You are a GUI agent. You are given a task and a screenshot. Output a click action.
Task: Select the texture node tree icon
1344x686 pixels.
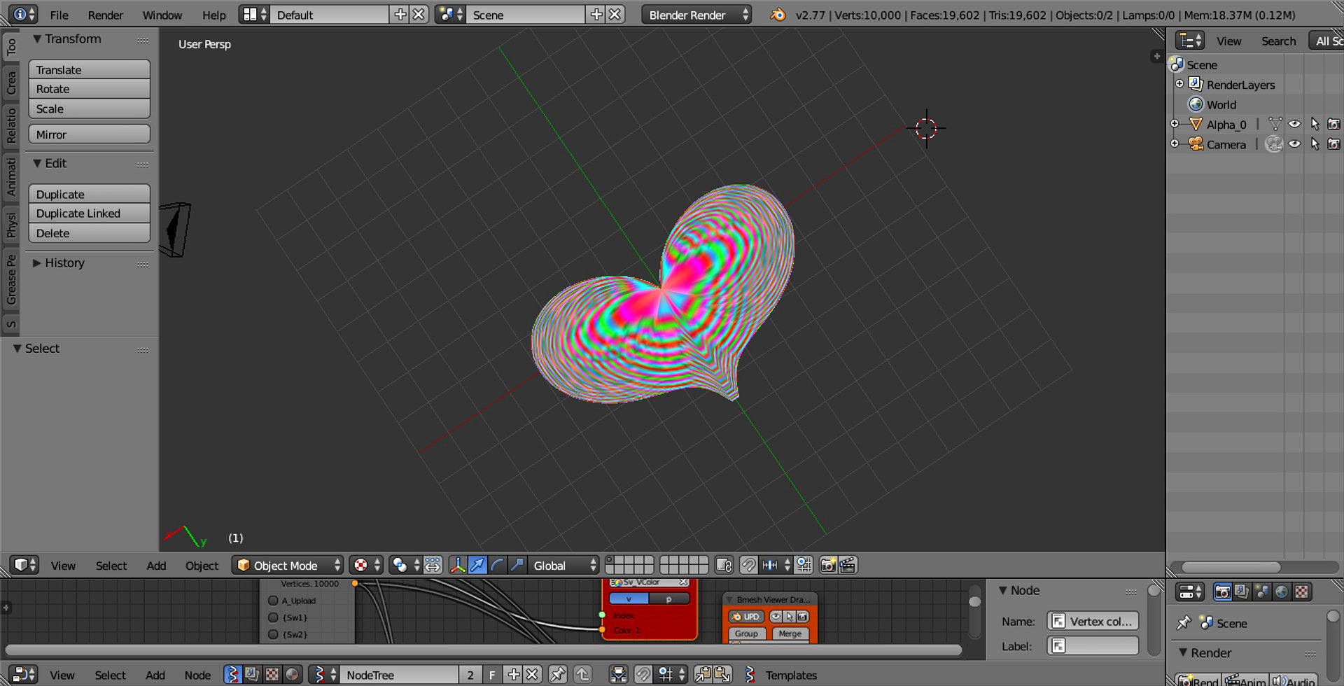tap(272, 675)
